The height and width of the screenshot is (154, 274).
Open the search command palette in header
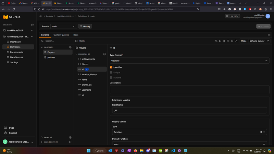coord(232,16)
